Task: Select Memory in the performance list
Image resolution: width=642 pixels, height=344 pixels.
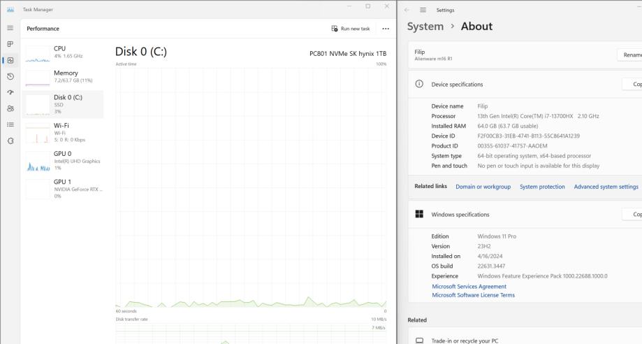Action: [x=63, y=76]
